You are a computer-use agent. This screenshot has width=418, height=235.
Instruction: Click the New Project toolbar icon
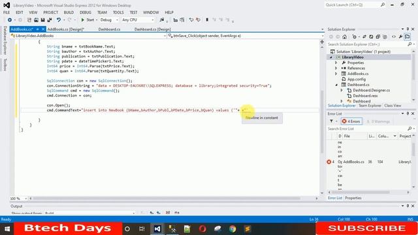29,20
